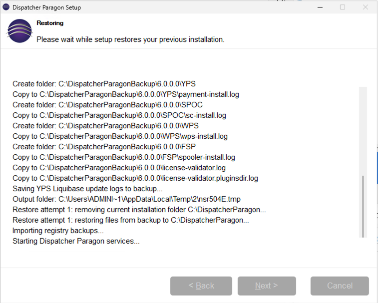This screenshot has width=378, height=303.
Task: Select 'Saving YPS Liquibase update logs' line
Action: coord(87,189)
